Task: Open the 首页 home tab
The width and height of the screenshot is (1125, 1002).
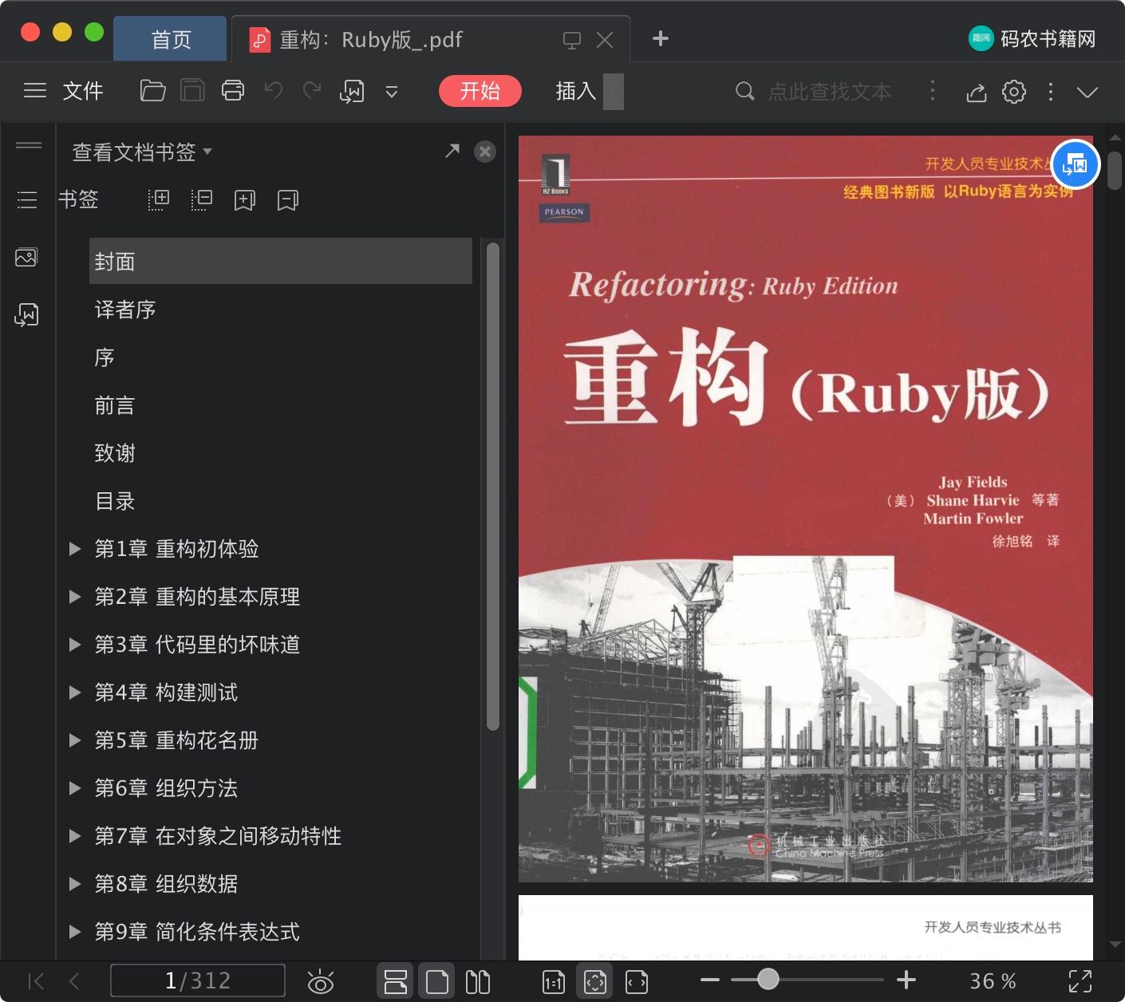Action: (170, 39)
